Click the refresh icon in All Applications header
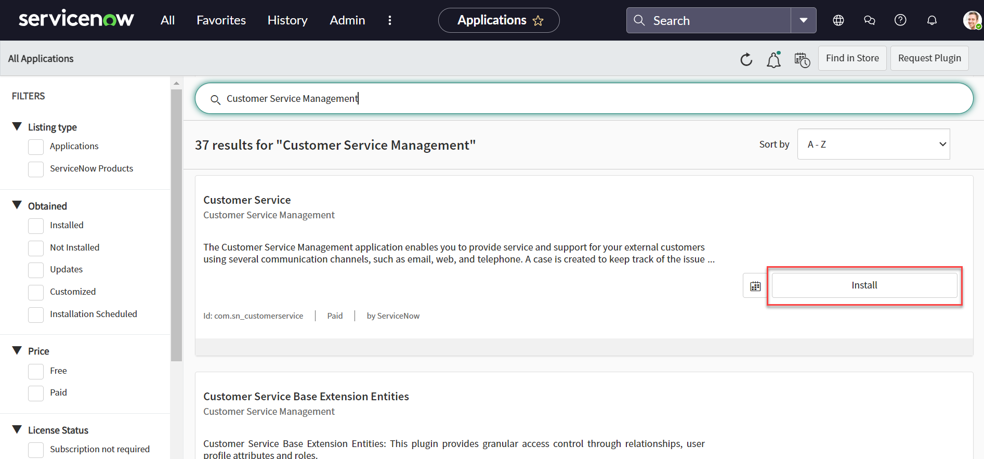984x459 pixels. 746,59
